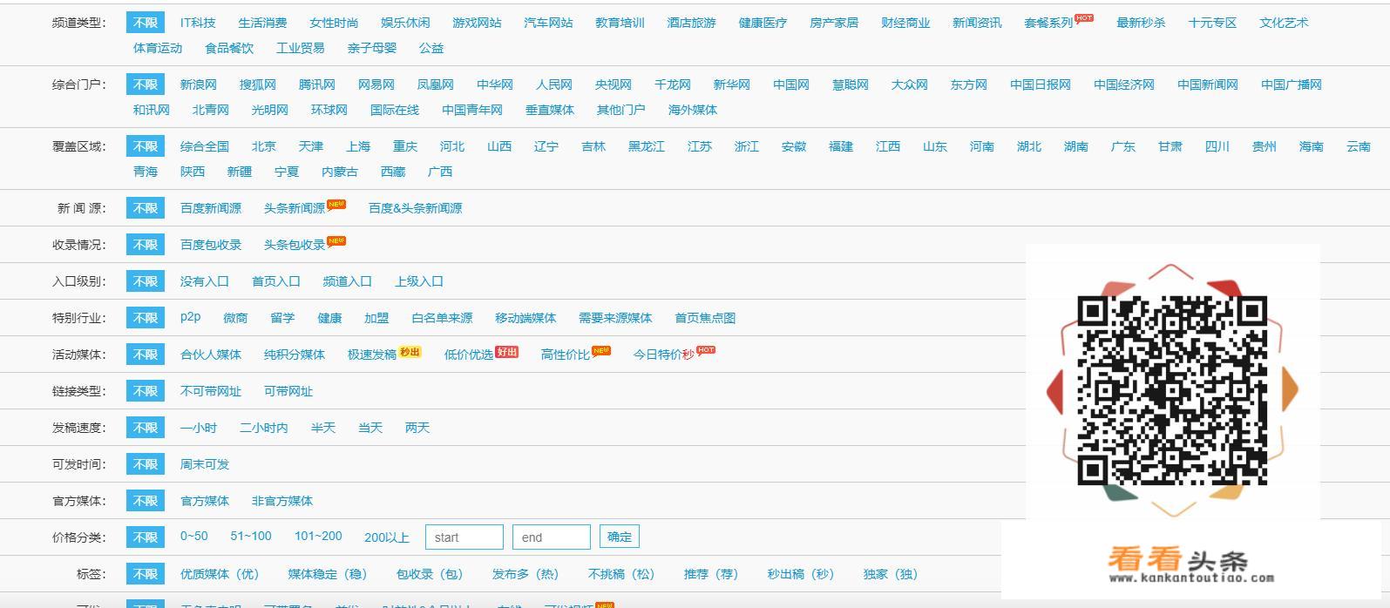
Task: Select 套餐系列 hot channel option
Action: point(1048,23)
